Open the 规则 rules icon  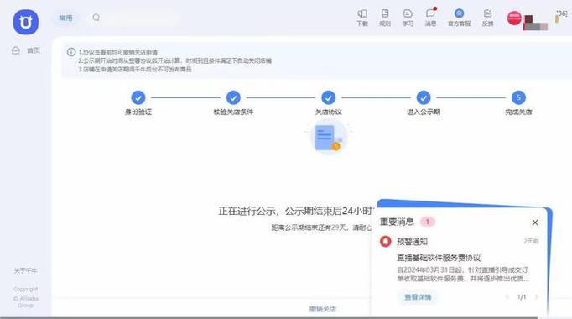point(385,18)
